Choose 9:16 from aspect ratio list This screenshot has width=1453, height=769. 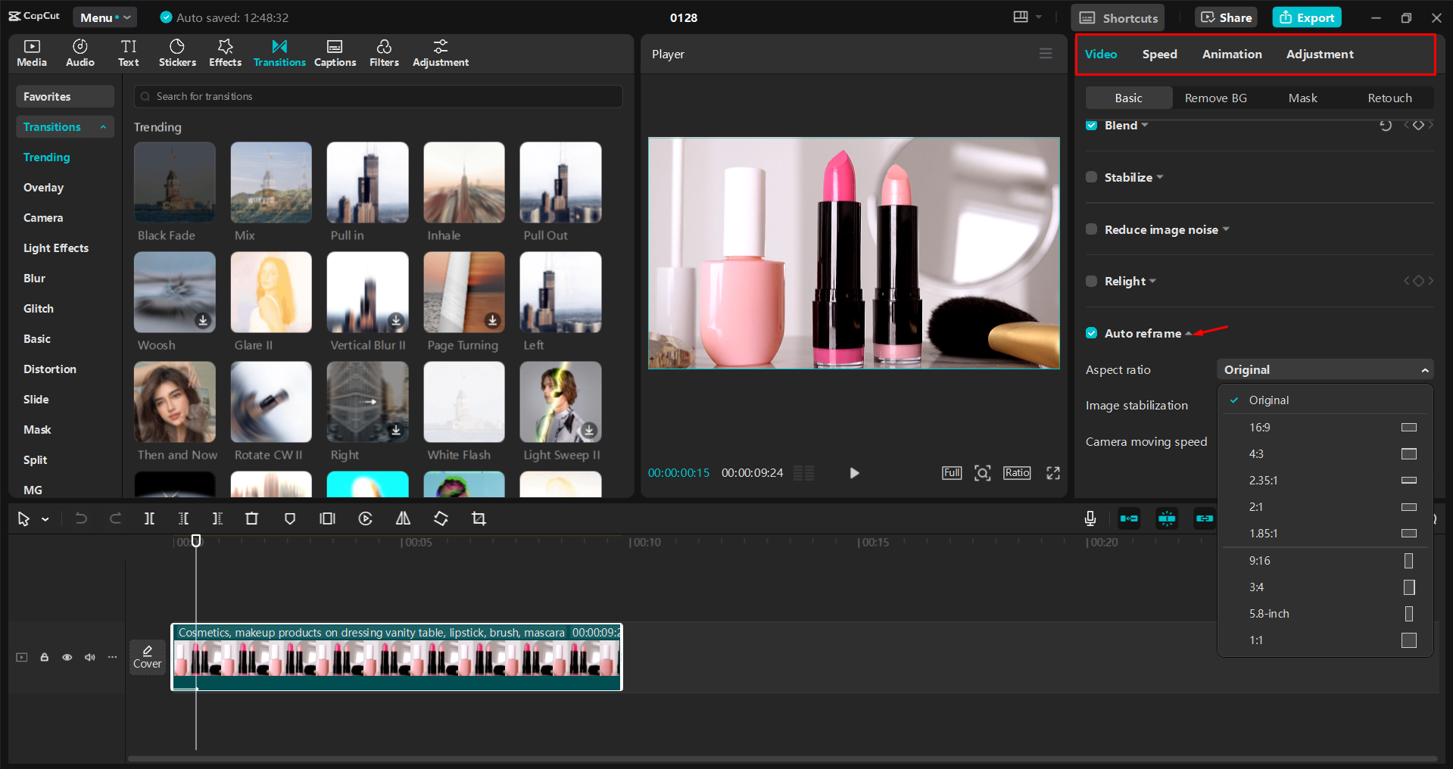pyautogui.click(x=1260, y=561)
